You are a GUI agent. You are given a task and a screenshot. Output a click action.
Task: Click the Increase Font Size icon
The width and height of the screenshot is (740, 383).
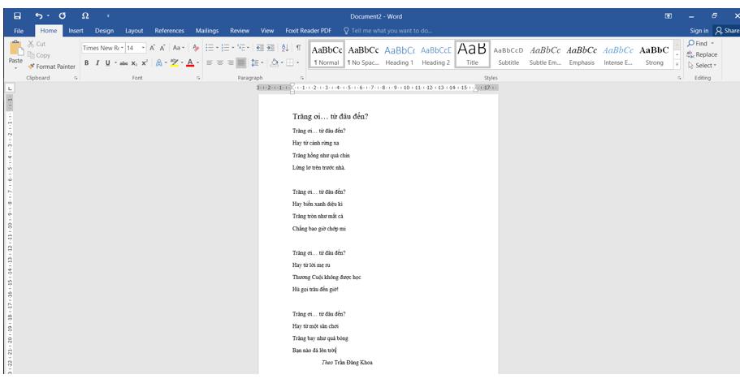pyautogui.click(x=154, y=48)
